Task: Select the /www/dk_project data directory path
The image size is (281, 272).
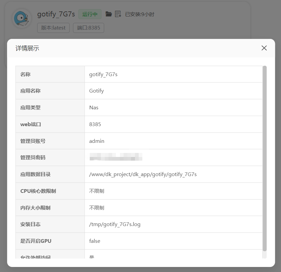Action: tap(143, 174)
